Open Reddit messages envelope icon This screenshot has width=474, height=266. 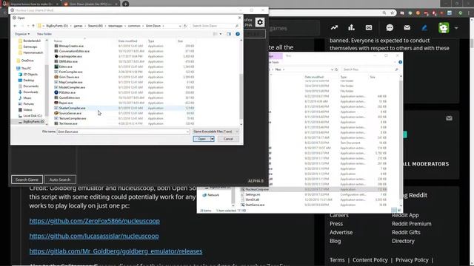pyautogui.click(x=407, y=28)
